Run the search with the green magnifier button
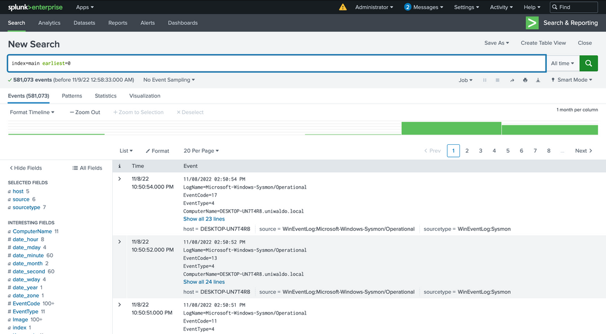Viewport: 606px width, 334px height. [588, 63]
